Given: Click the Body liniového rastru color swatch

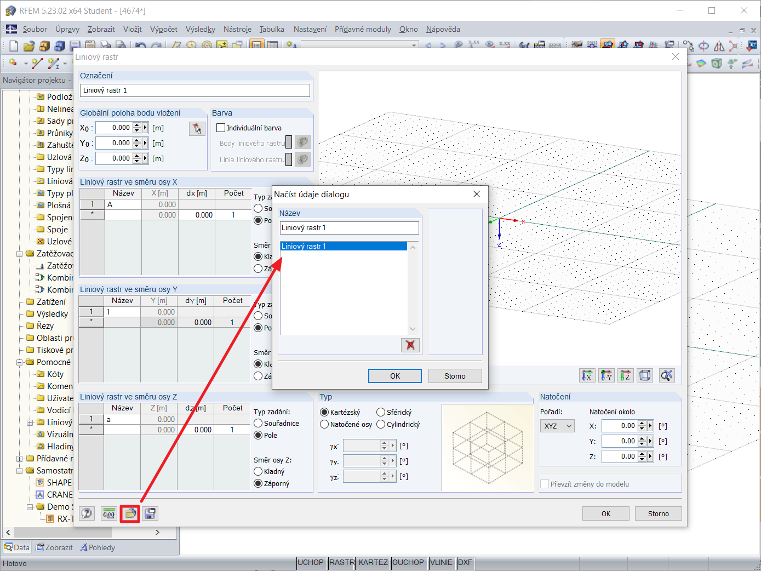Looking at the screenshot, I should click(x=289, y=143).
